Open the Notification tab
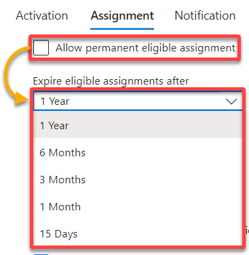 click(205, 16)
